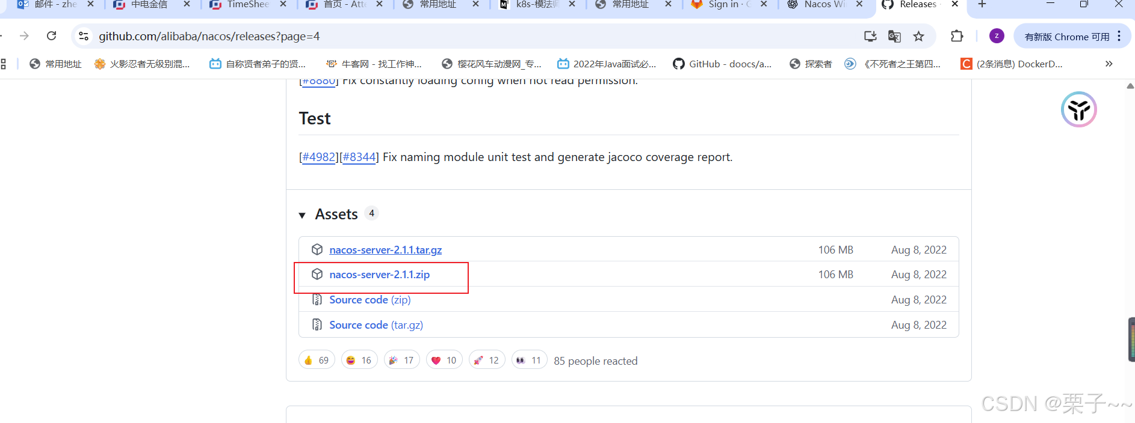Screen dimensions: 1135x423
Task: Click file-zip icon beside Source code (tar.gz)
Action: point(317,325)
